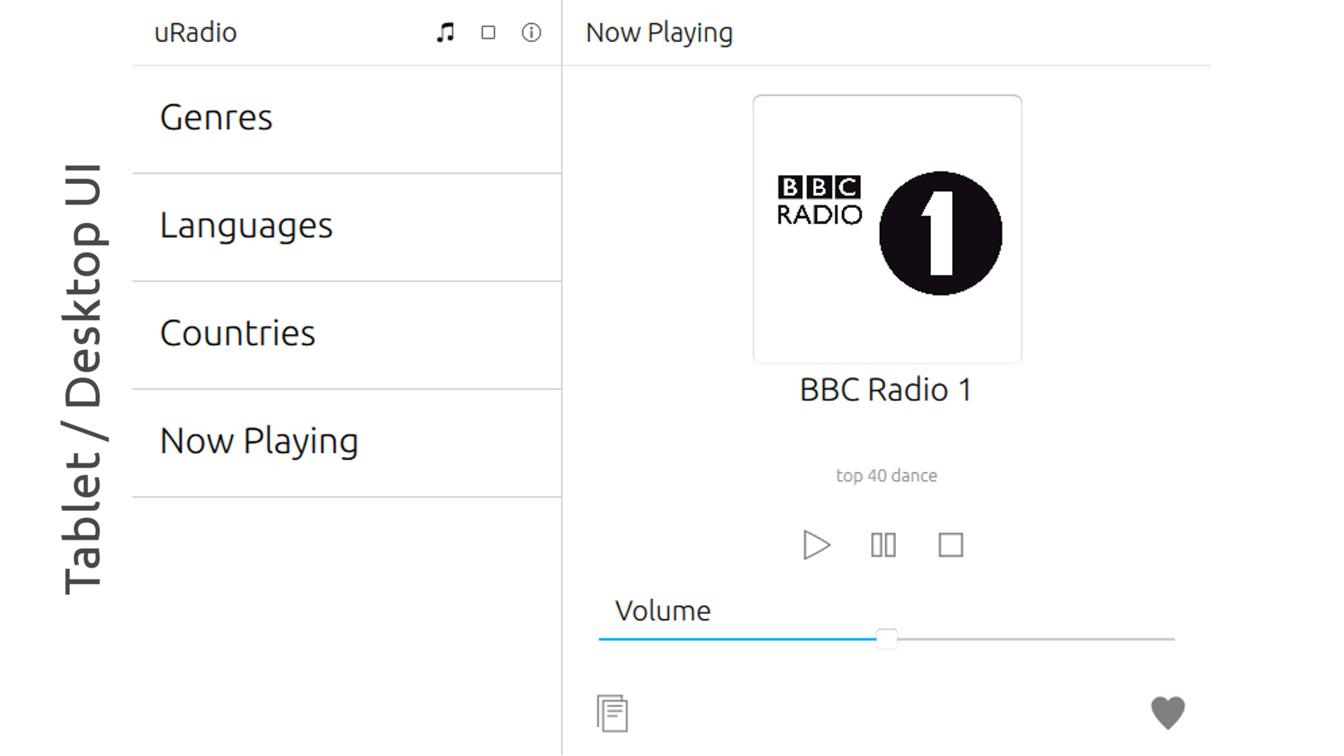Pause the BBC Radio 1 stream
The height and width of the screenshot is (756, 1344).
tap(883, 545)
